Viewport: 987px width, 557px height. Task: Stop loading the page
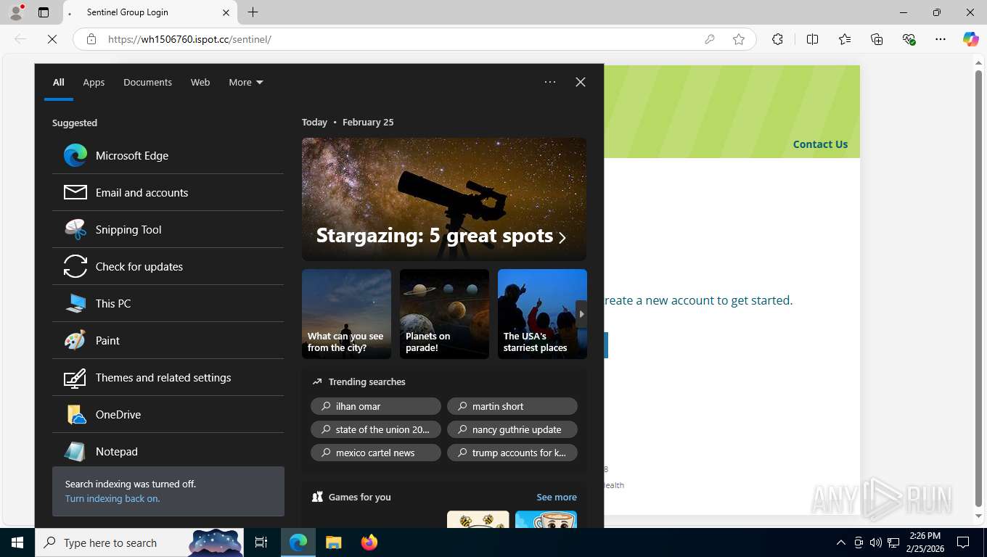[52, 39]
